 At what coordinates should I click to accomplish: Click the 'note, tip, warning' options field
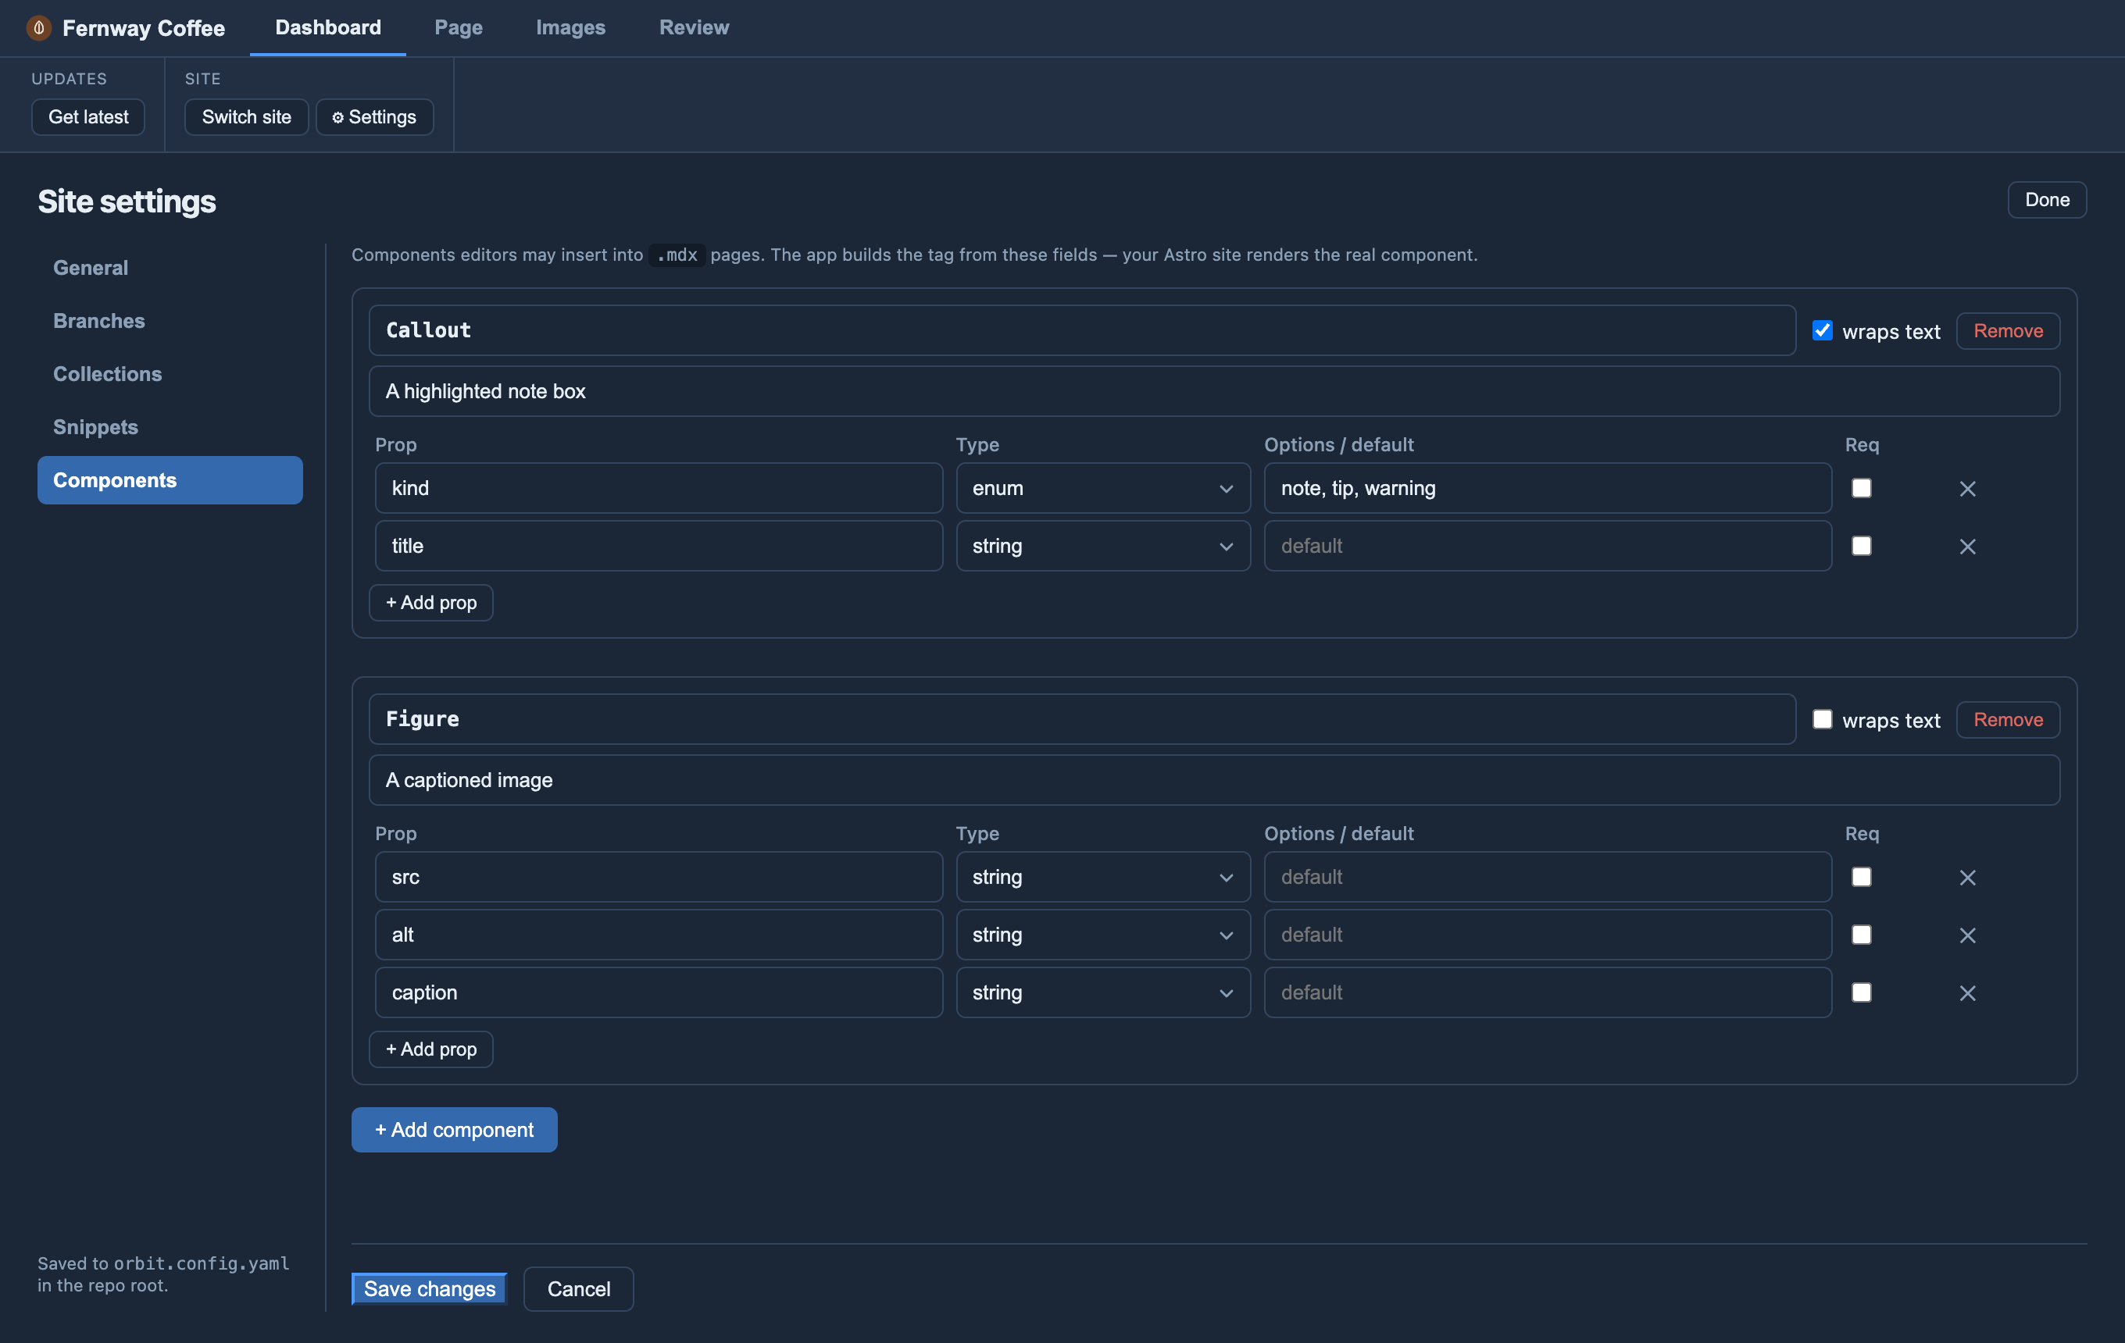pos(1547,489)
